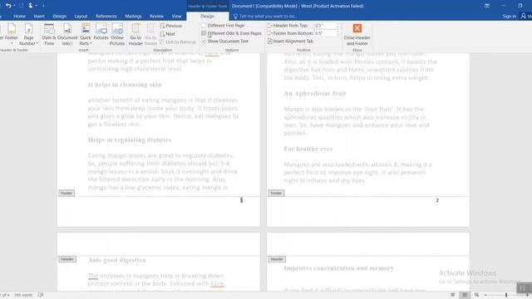
Task: Open the View tab
Action: coord(176,17)
